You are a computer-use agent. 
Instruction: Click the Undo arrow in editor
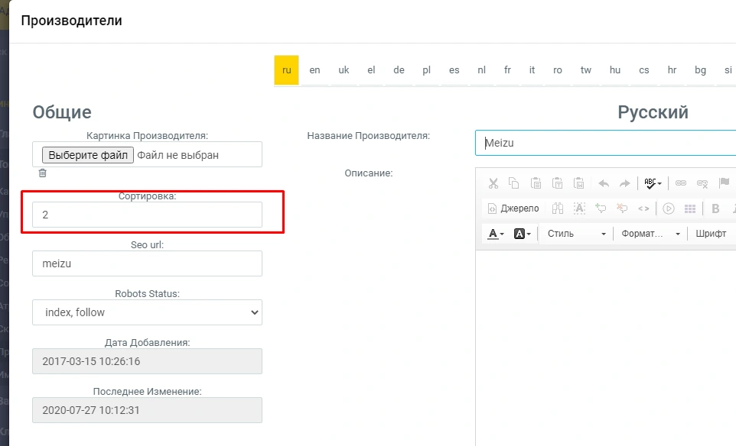tap(603, 183)
